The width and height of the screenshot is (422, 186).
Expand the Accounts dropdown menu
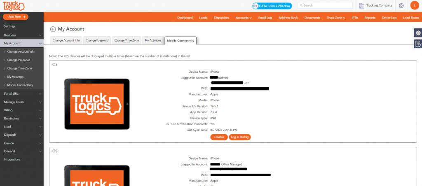244,18
